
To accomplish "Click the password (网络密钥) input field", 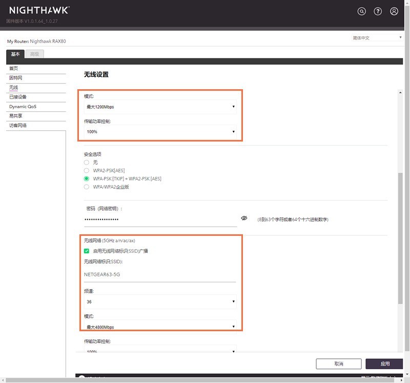I will click(x=160, y=220).
